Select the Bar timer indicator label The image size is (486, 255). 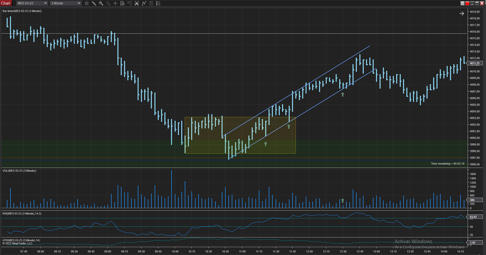pos(22,11)
